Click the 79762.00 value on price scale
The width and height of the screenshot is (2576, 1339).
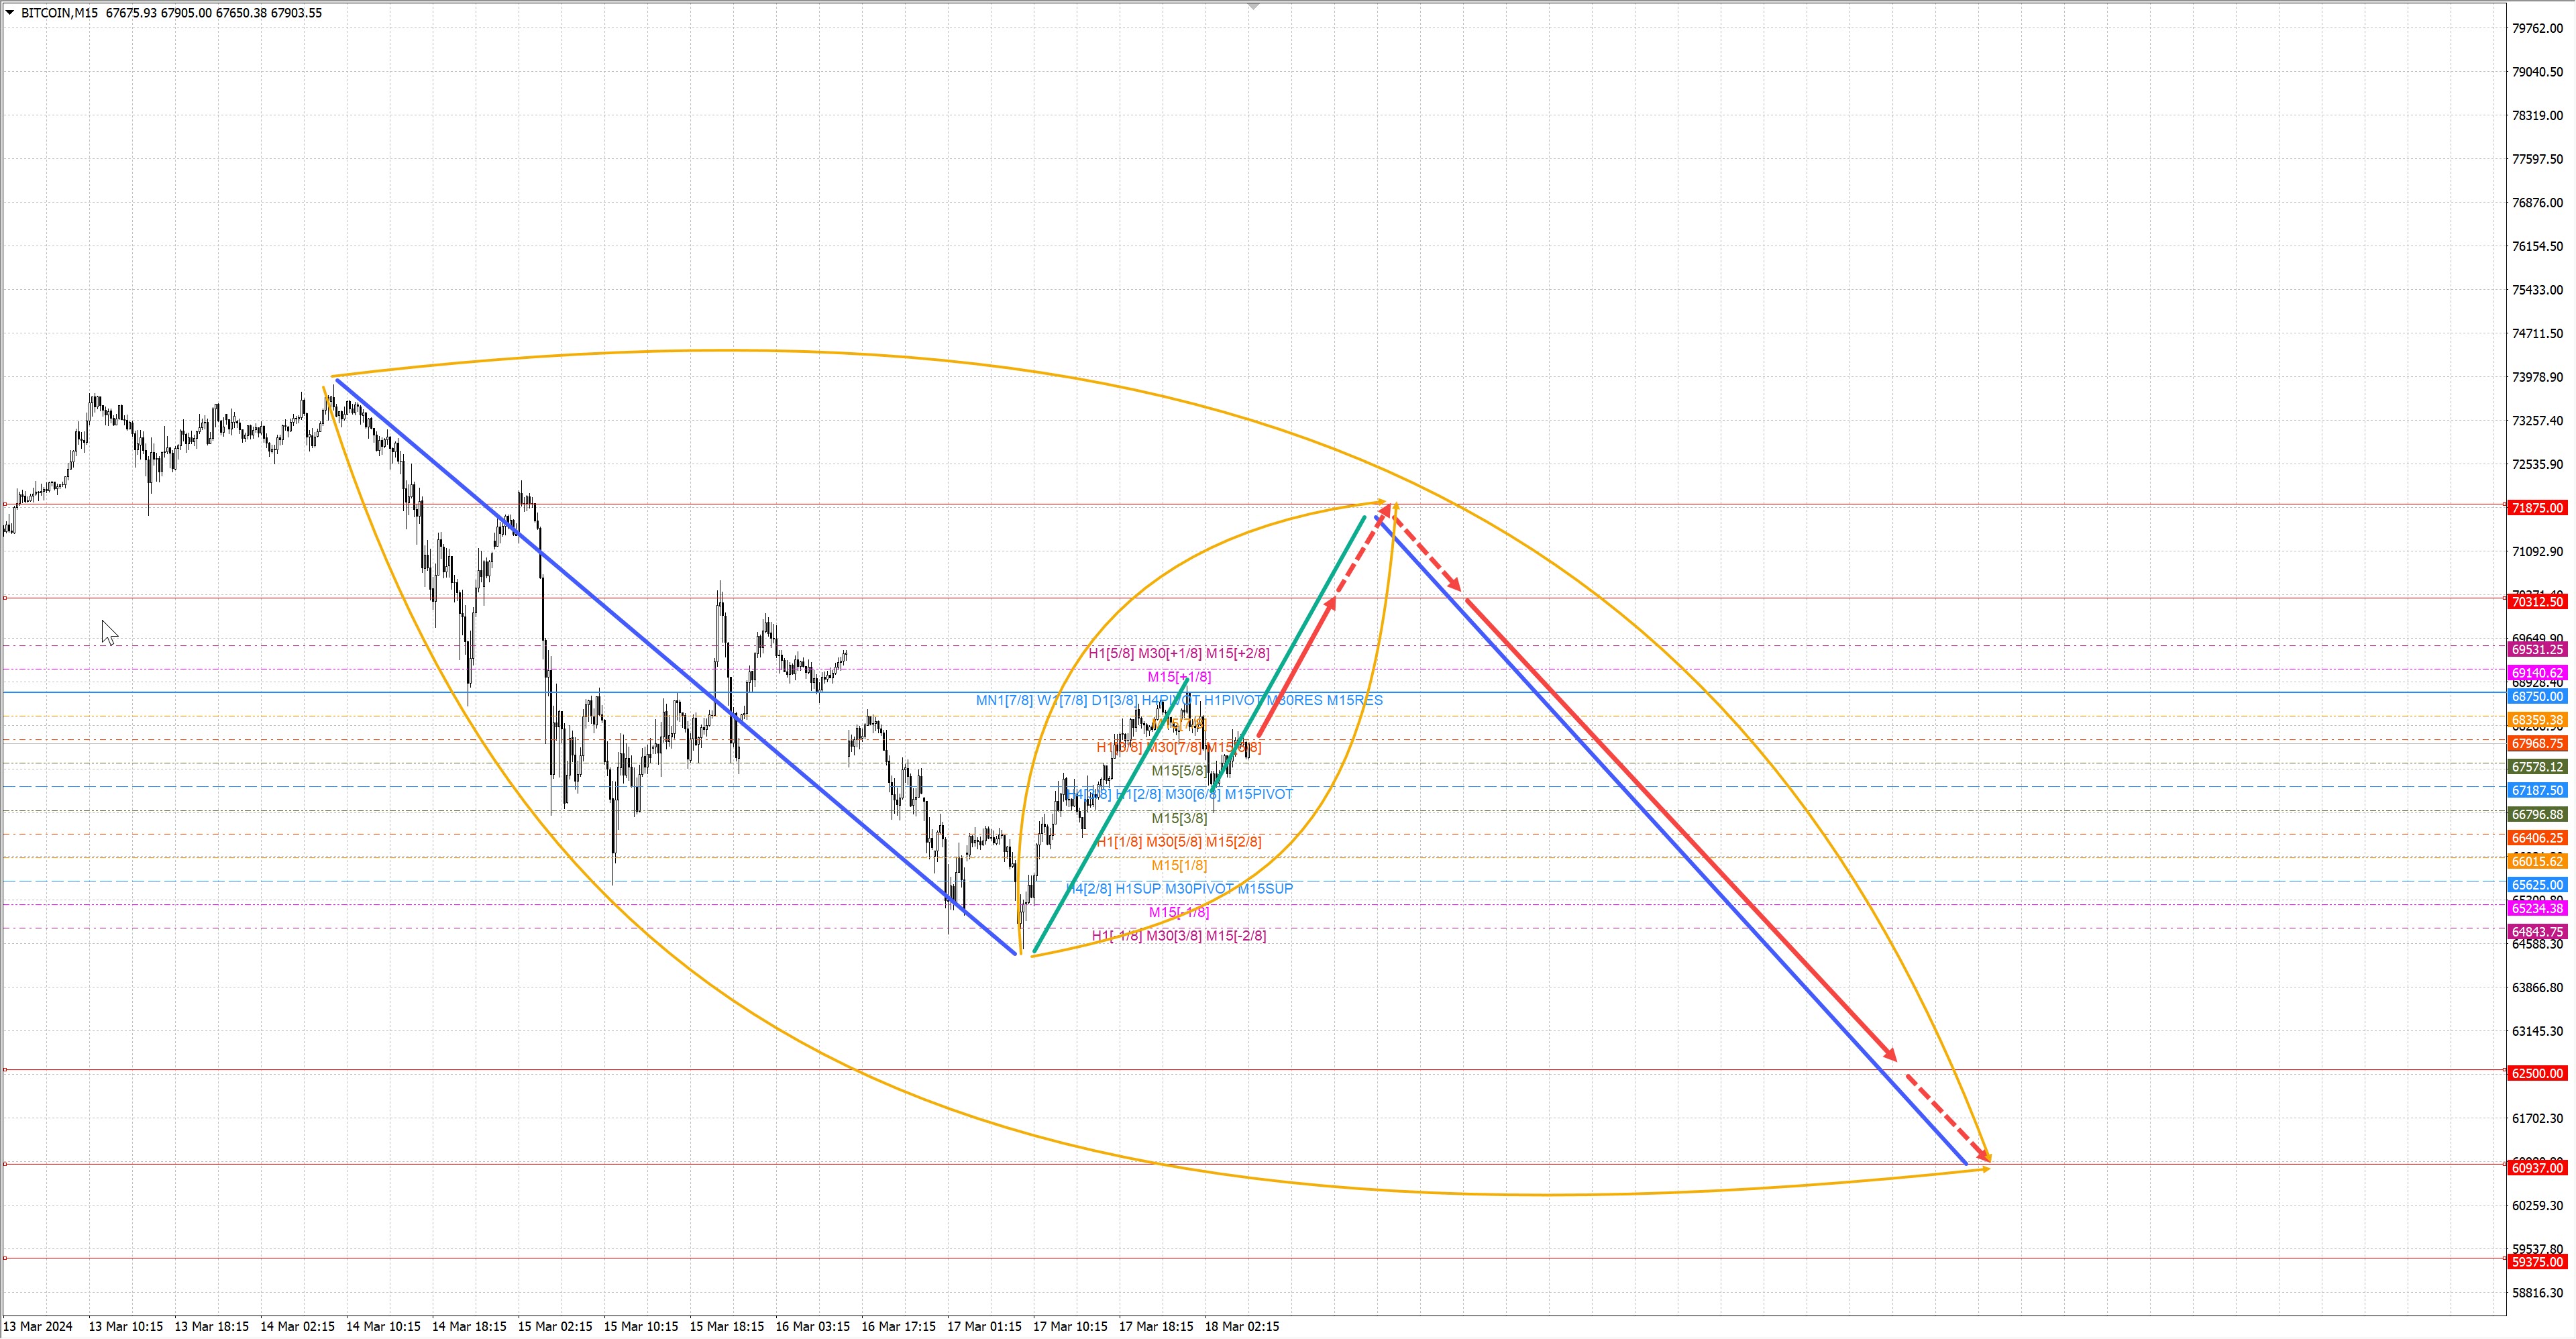2537,28
